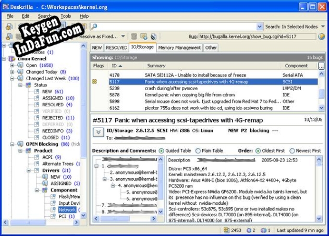Click bug table scrollbar down arrow

click(x=321, y=108)
